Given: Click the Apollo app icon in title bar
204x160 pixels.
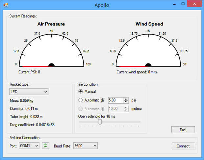Looking at the screenshot, I should (6, 5).
